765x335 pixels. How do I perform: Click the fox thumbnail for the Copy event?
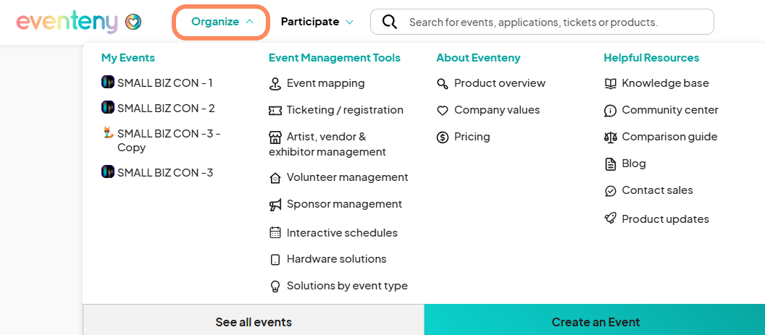(109, 132)
